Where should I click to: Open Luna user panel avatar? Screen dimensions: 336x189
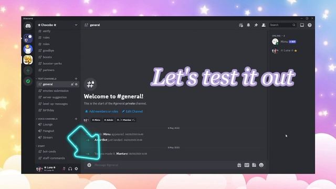pos(39,169)
